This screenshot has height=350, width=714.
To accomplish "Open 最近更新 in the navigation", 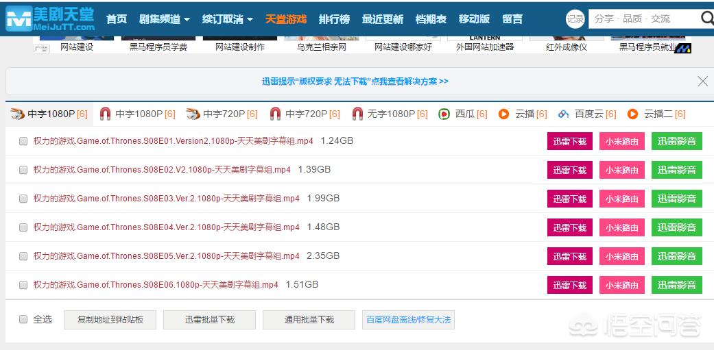I will tap(383, 19).
